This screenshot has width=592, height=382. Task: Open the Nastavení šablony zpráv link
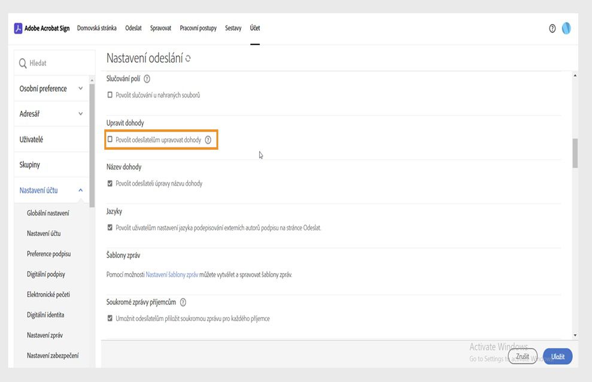(x=172, y=275)
